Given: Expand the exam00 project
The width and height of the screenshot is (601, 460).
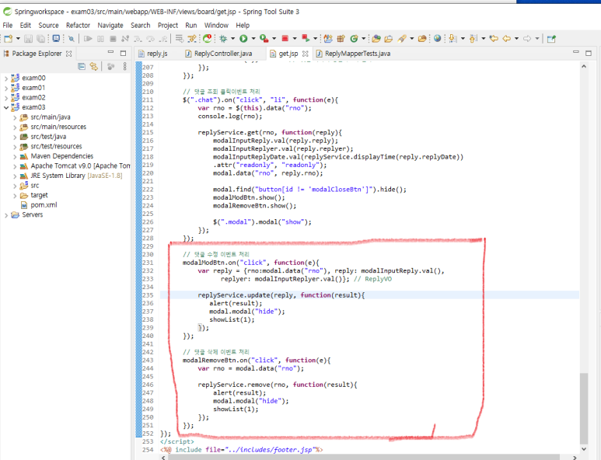Looking at the screenshot, I should coord(6,78).
